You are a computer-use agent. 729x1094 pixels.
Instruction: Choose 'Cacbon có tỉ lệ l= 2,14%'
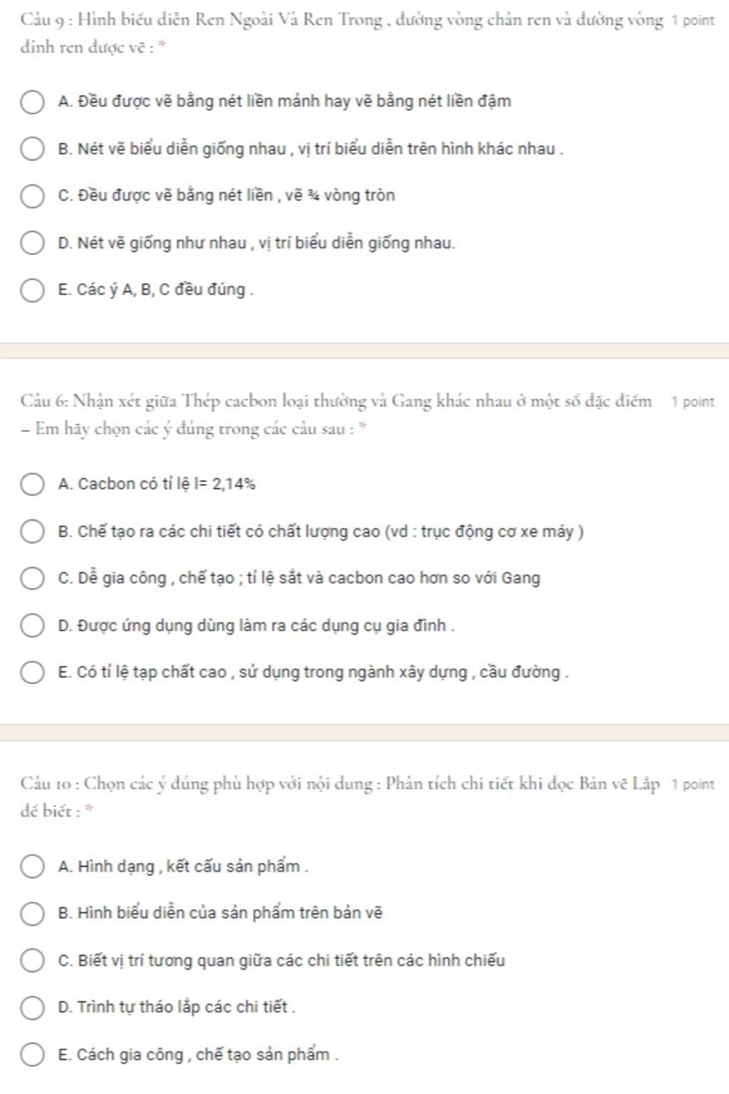[31, 485]
